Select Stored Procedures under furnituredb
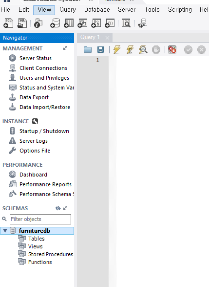This screenshot has width=209, height=287. [51, 254]
